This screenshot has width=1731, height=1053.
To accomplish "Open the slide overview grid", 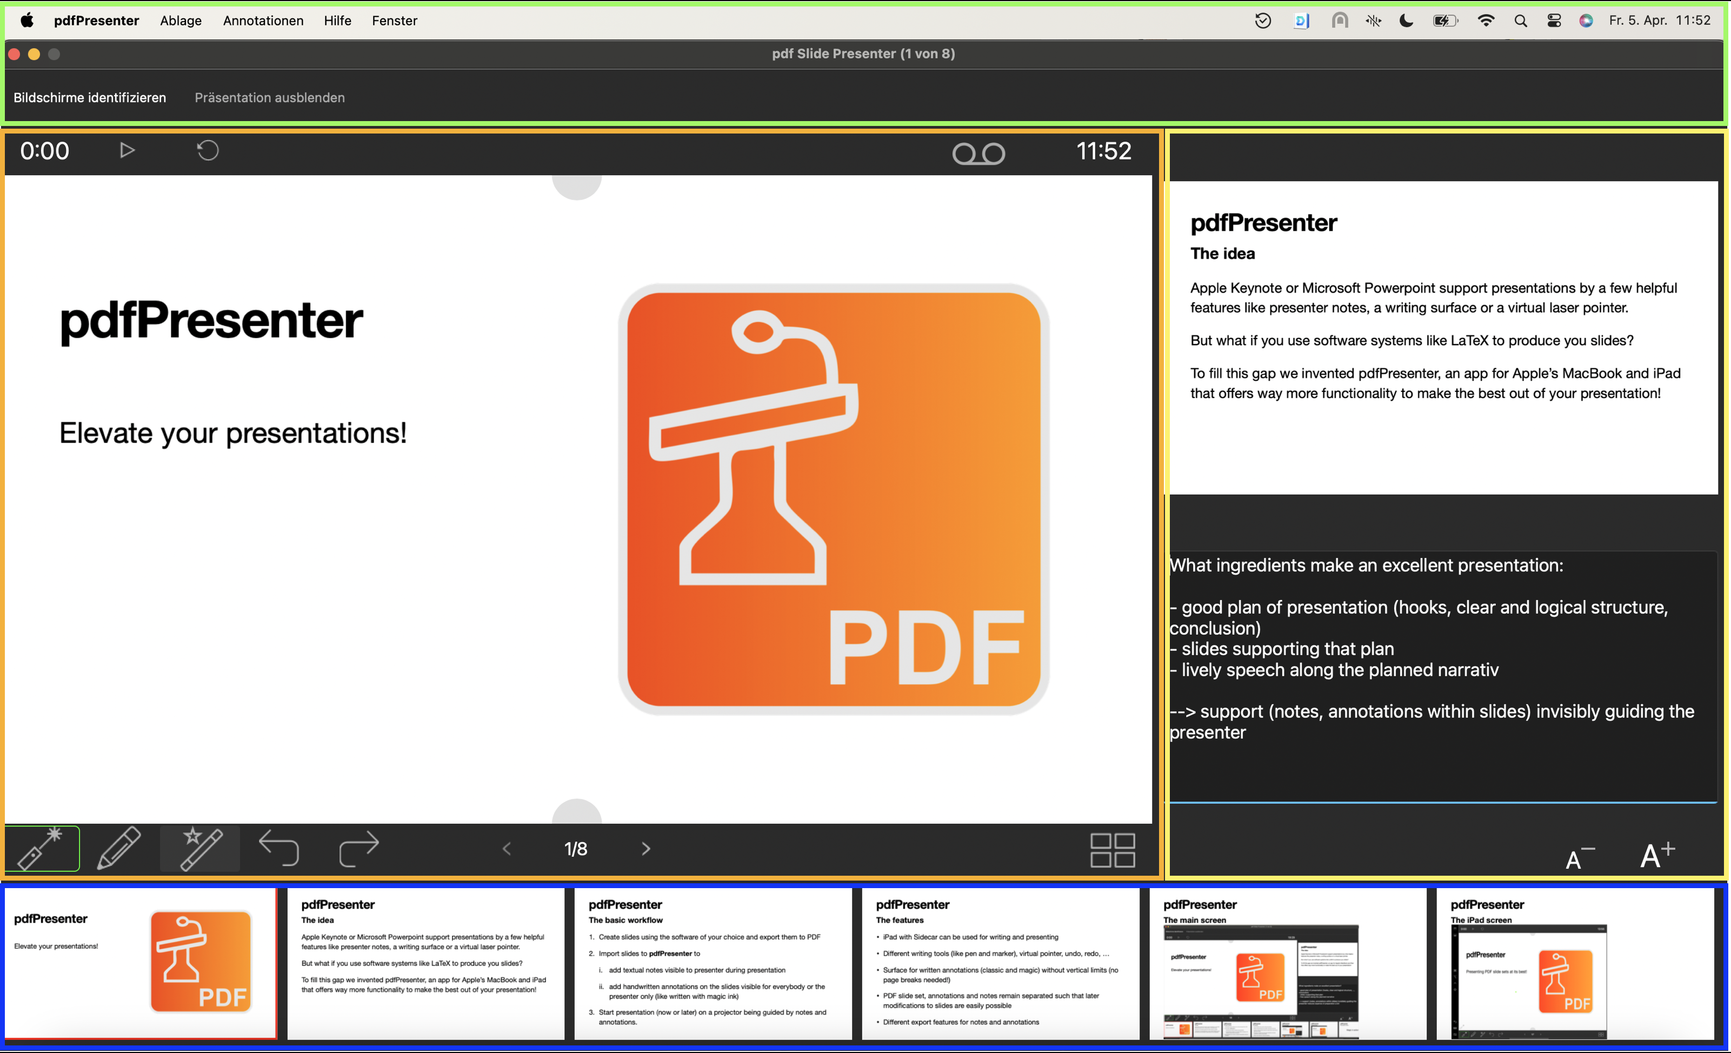I will pyautogui.click(x=1111, y=849).
